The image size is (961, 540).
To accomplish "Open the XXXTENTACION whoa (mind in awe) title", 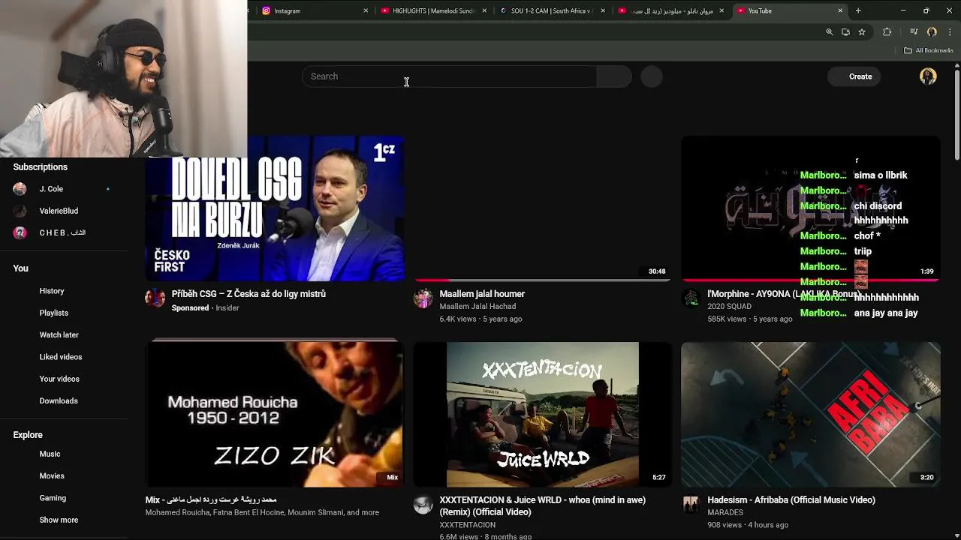I will tap(543, 505).
